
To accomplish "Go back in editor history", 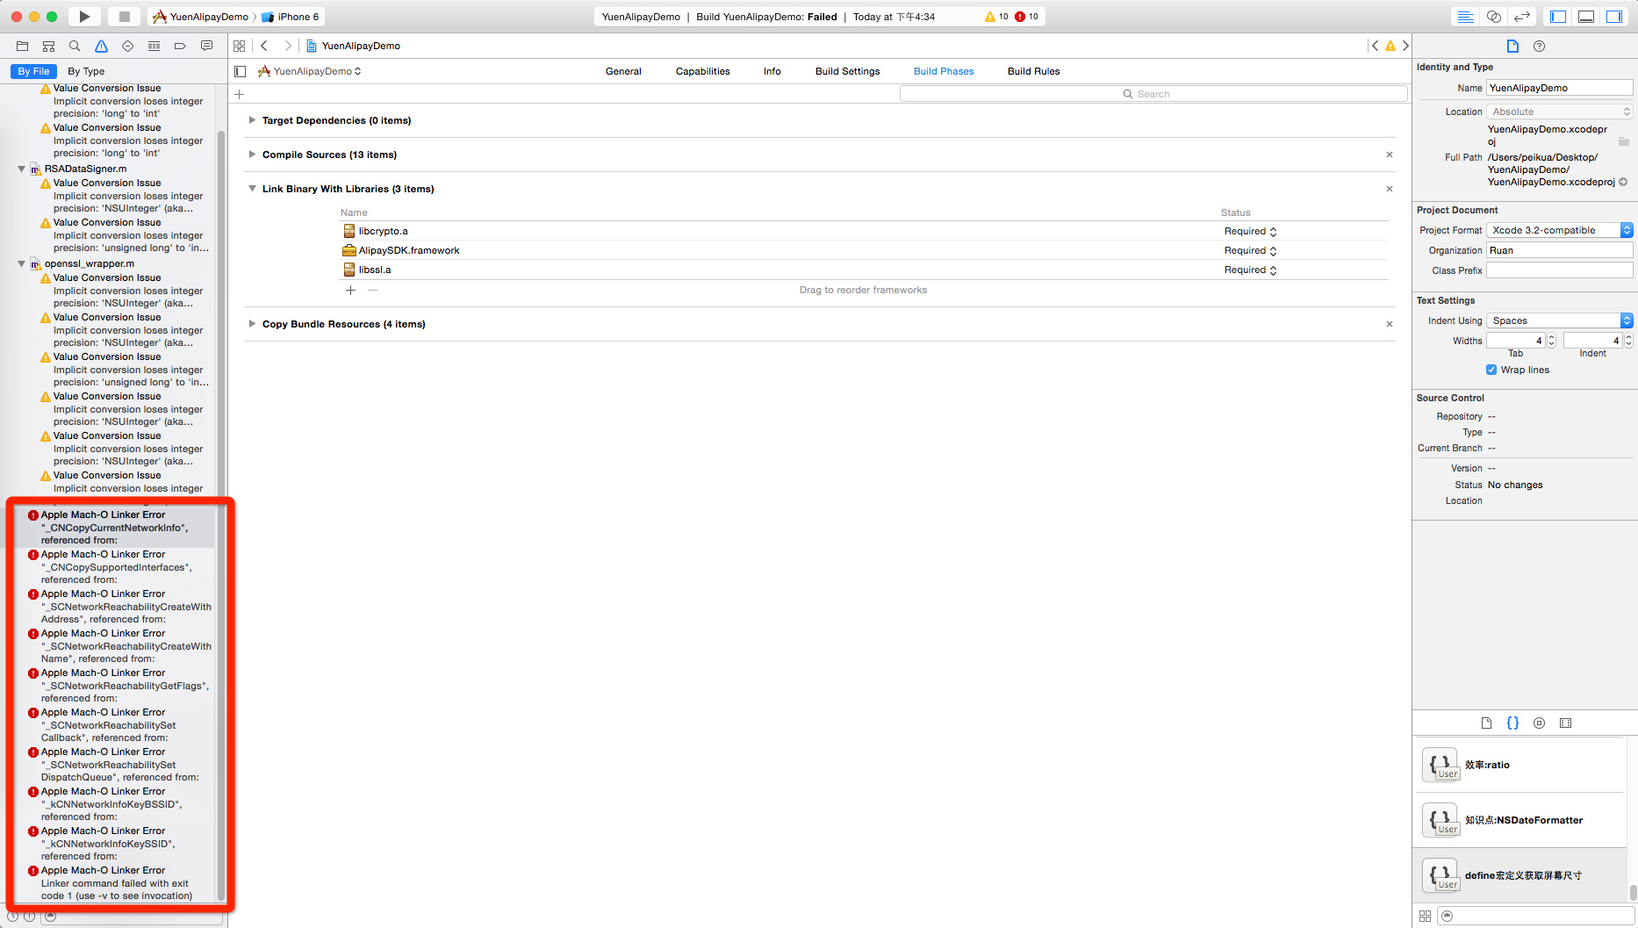I will click(x=263, y=46).
